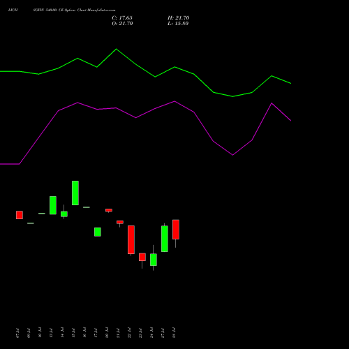Select the last red candle at the right end
This screenshot has width=349, height=349.
click(x=176, y=230)
